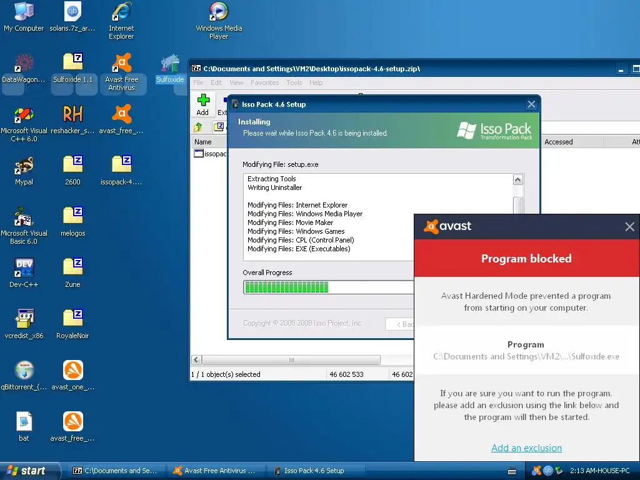Open solaris.7z archive desktop icon
Screen dimensions: 640x480
point(72,17)
